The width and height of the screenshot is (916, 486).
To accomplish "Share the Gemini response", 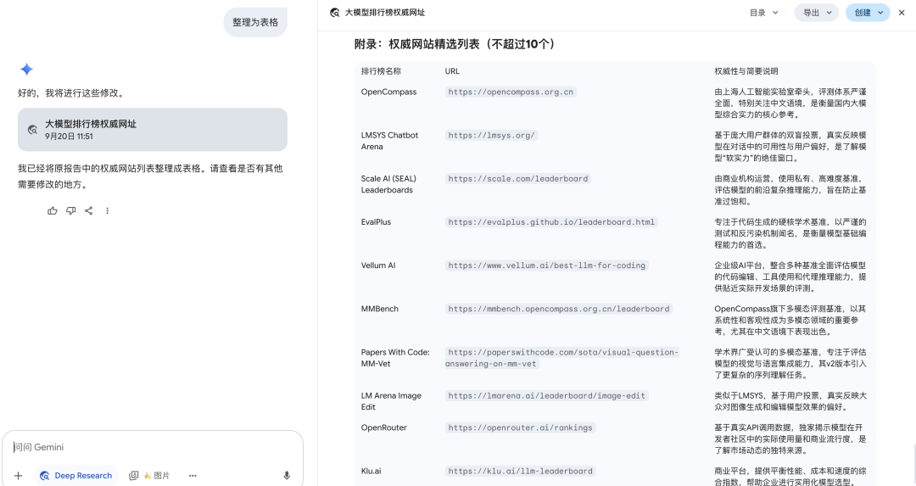I will coord(89,211).
